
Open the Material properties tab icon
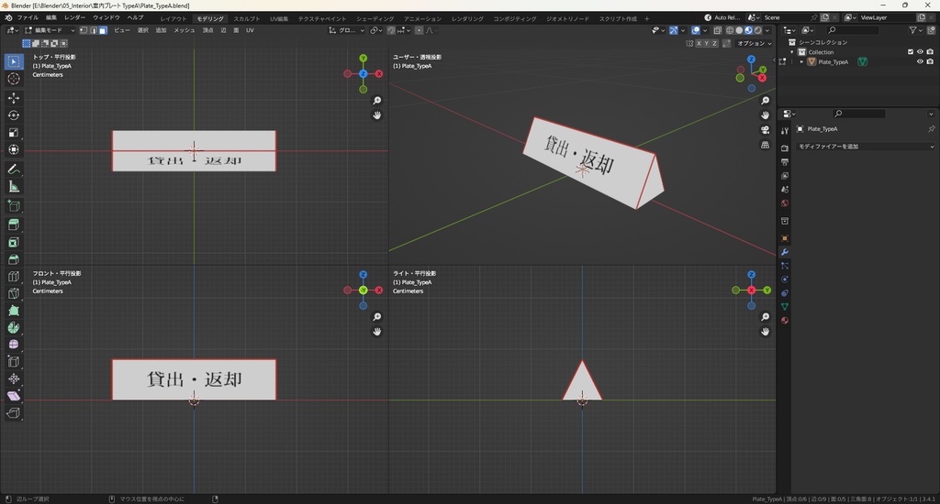[785, 321]
